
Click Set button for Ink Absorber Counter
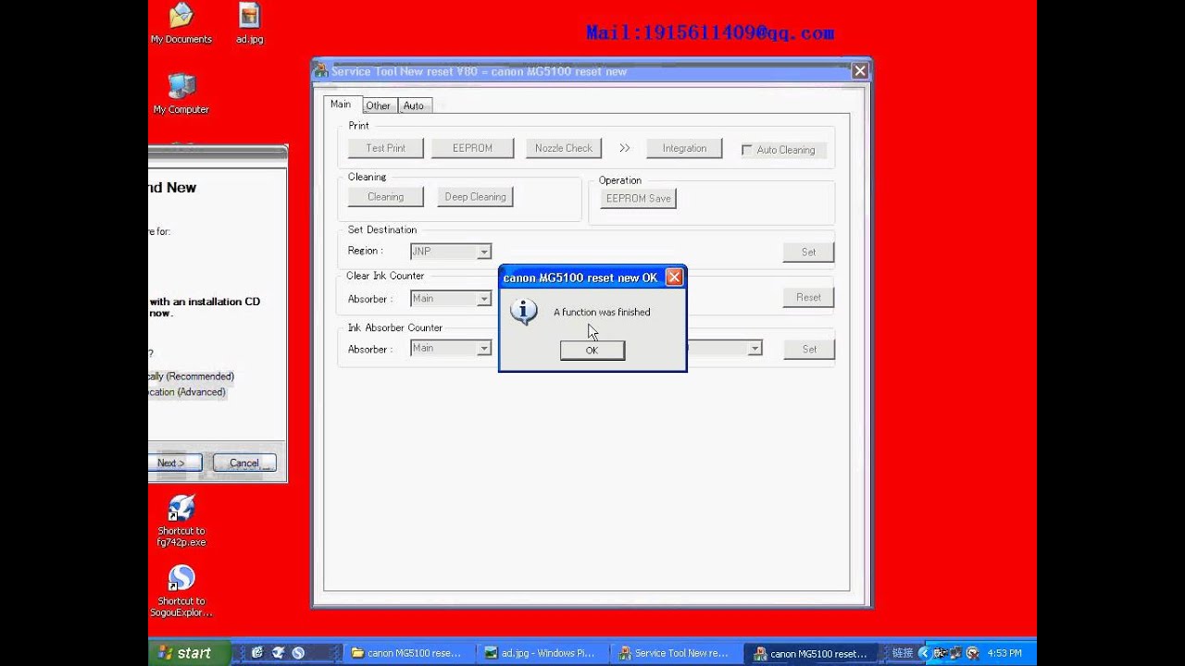click(x=809, y=350)
